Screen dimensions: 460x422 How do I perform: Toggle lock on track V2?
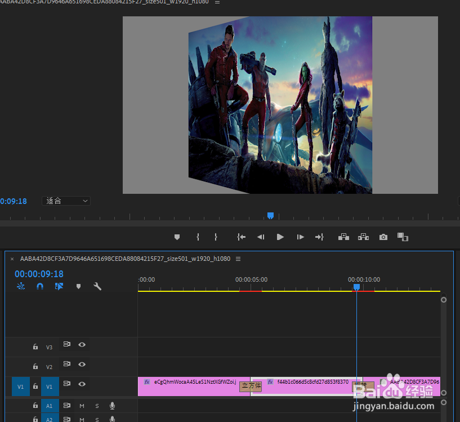point(35,366)
